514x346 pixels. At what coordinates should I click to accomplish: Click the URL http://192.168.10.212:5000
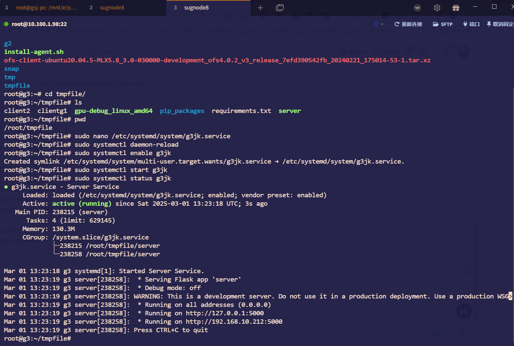click(234, 321)
